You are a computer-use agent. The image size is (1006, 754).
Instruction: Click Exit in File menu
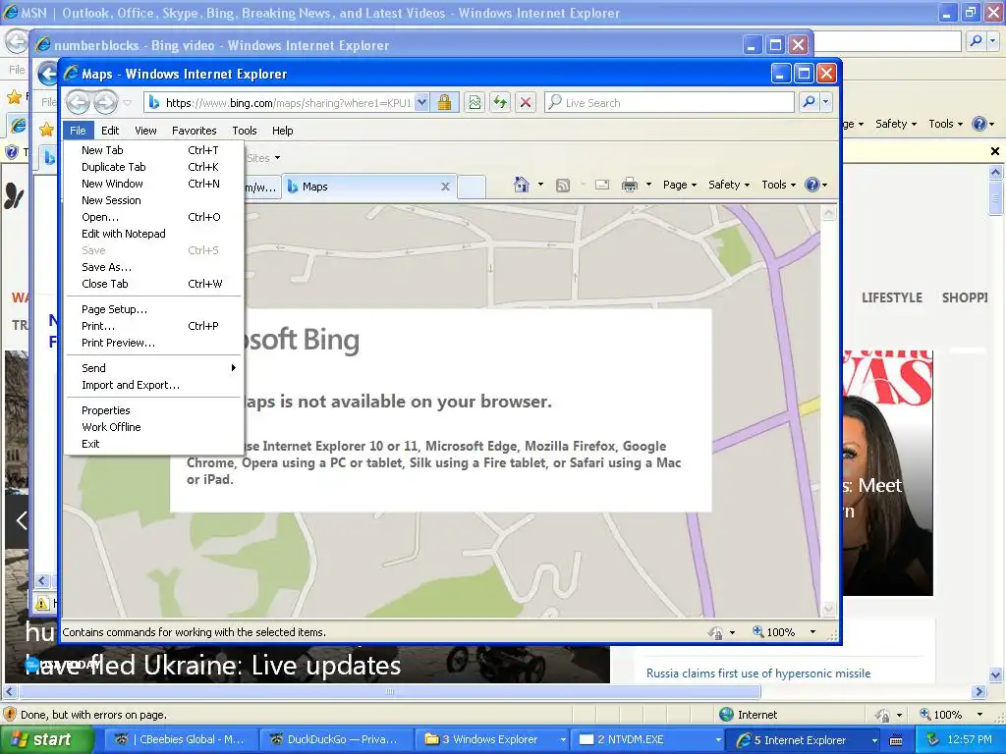pos(153,444)
